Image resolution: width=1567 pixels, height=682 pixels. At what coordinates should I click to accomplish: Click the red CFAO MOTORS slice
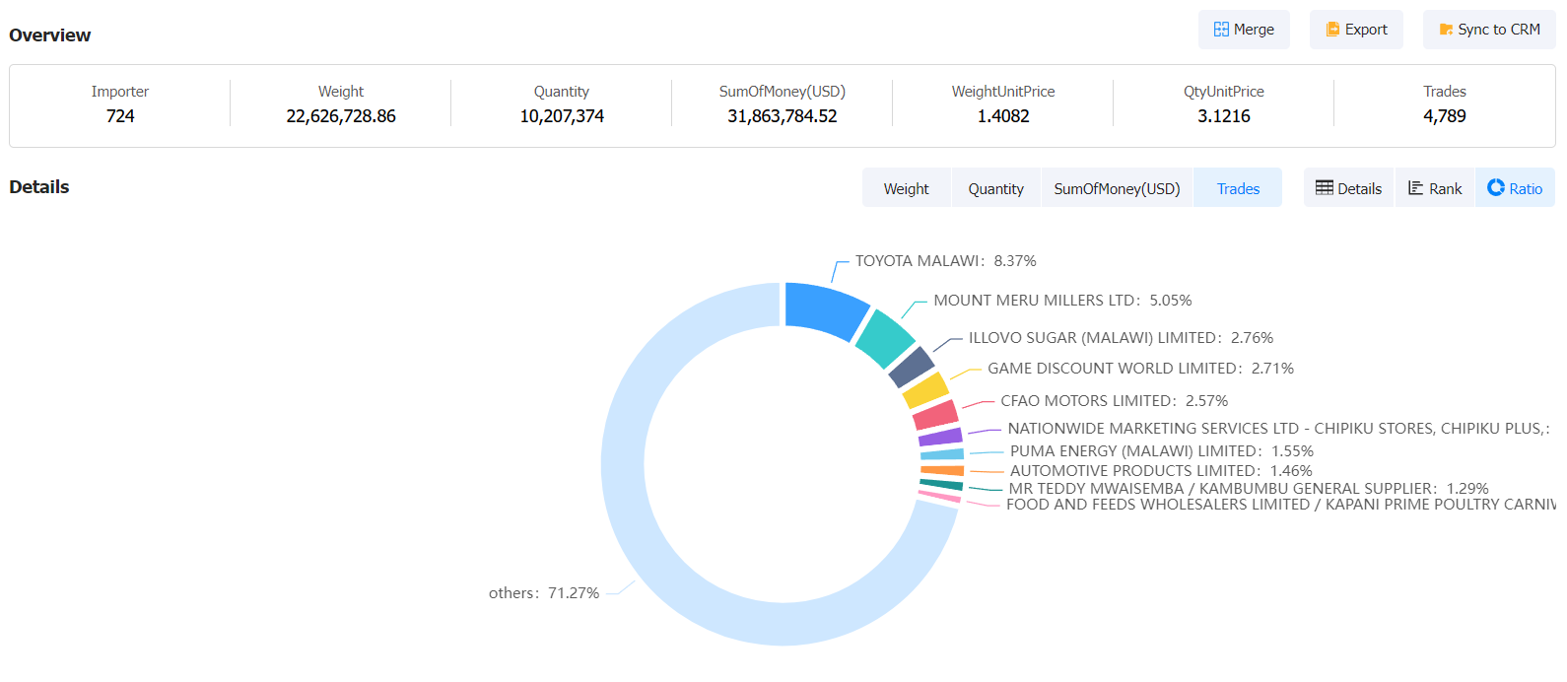click(935, 415)
